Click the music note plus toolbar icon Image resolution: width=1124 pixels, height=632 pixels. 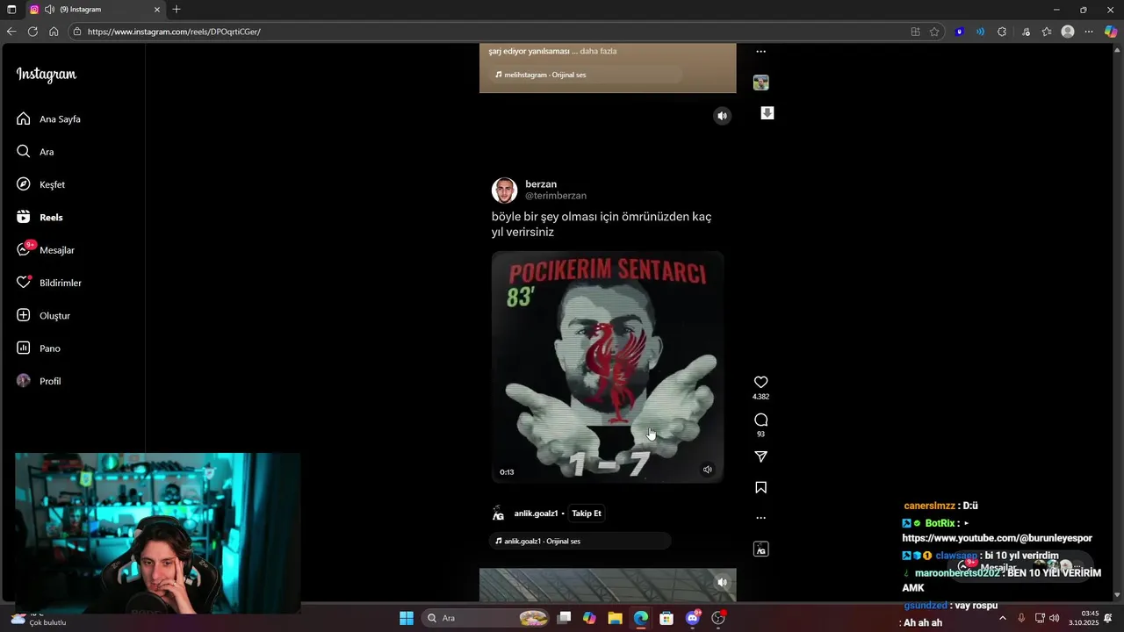[1026, 32]
